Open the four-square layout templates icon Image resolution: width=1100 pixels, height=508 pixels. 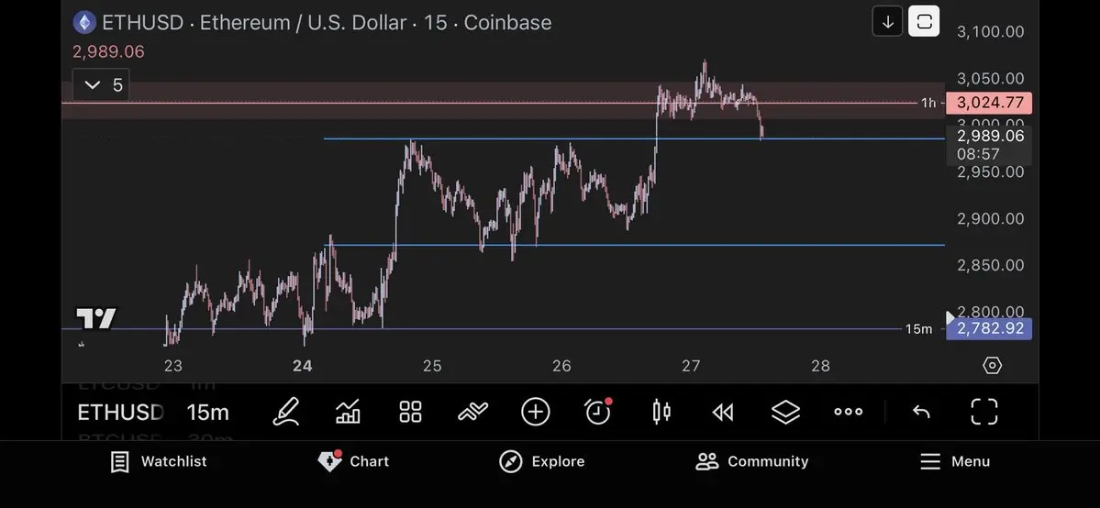[410, 412]
